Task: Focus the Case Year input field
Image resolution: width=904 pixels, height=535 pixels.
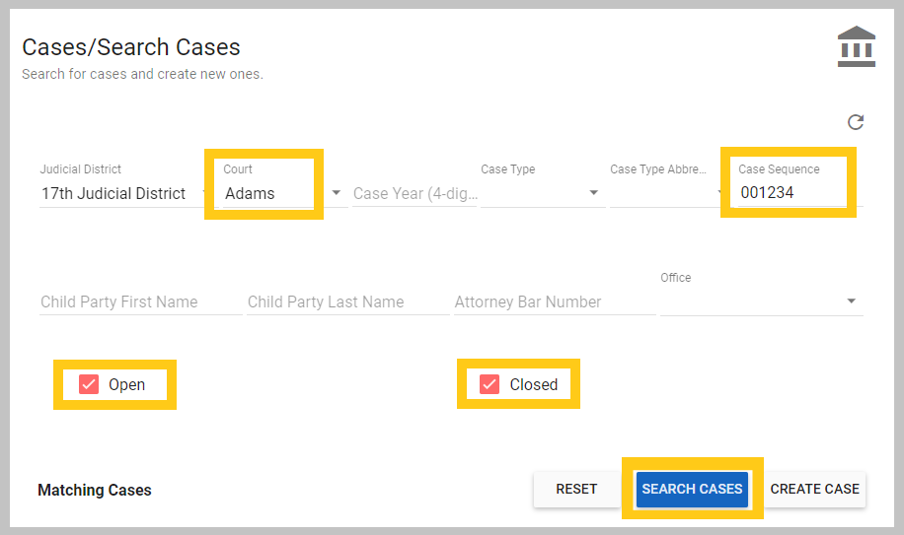Action: [x=414, y=193]
